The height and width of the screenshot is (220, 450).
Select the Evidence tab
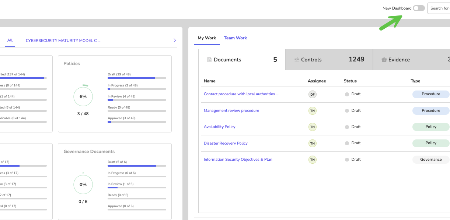coord(412,60)
